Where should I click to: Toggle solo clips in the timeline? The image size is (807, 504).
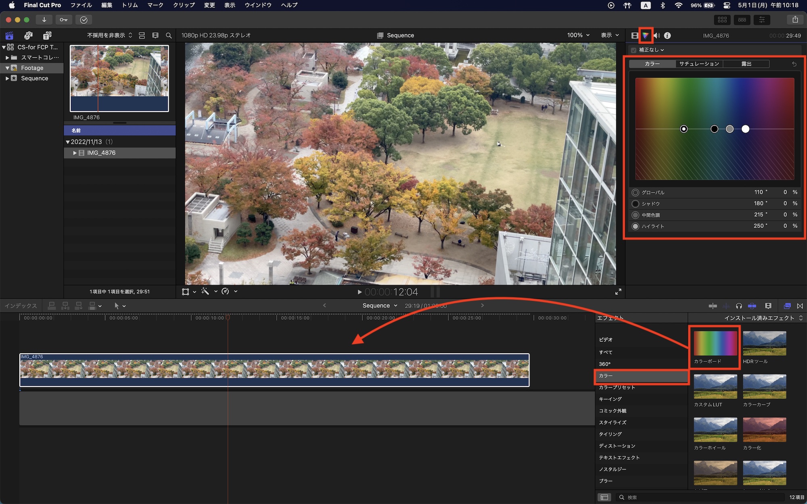pos(725,306)
